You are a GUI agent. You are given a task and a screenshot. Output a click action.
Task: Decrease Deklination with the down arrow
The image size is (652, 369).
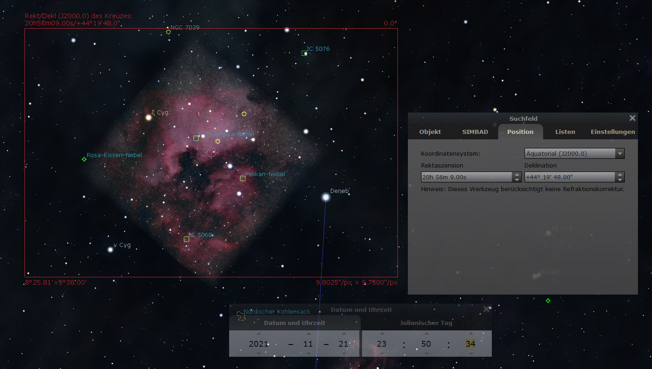(x=620, y=180)
